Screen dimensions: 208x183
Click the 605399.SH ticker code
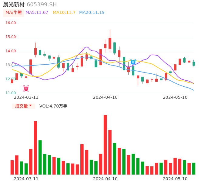[42, 5]
